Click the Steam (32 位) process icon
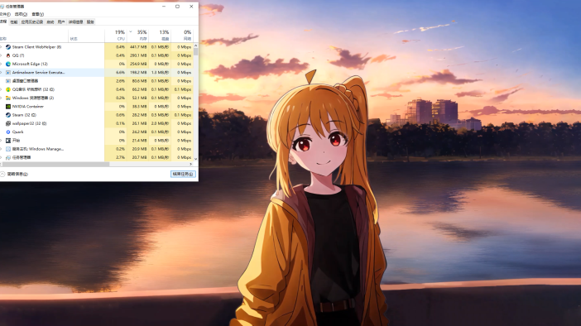Viewport: 581px width, 326px height. 8,115
